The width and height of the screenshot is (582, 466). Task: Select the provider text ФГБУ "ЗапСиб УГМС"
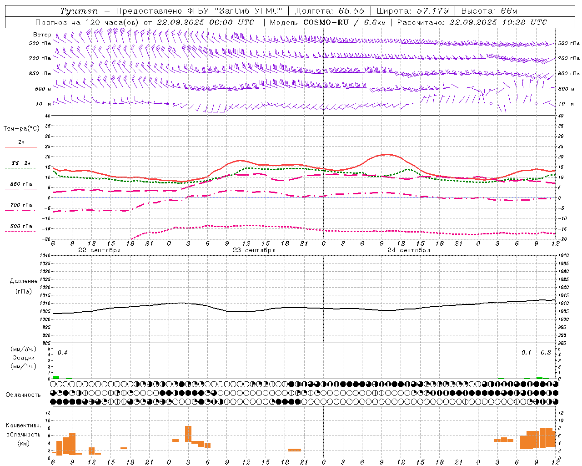click(235, 11)
